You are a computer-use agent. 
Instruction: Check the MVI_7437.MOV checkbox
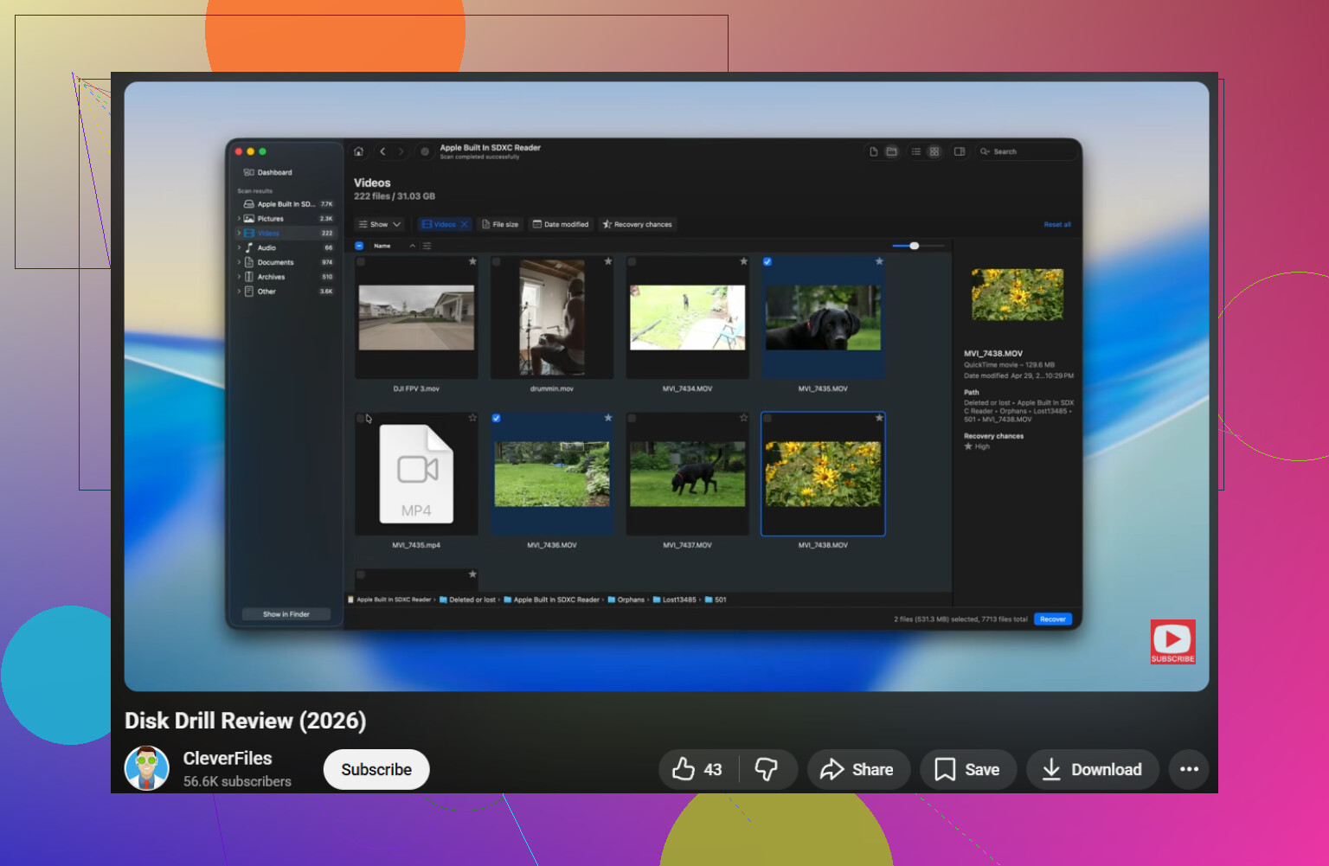632,418
